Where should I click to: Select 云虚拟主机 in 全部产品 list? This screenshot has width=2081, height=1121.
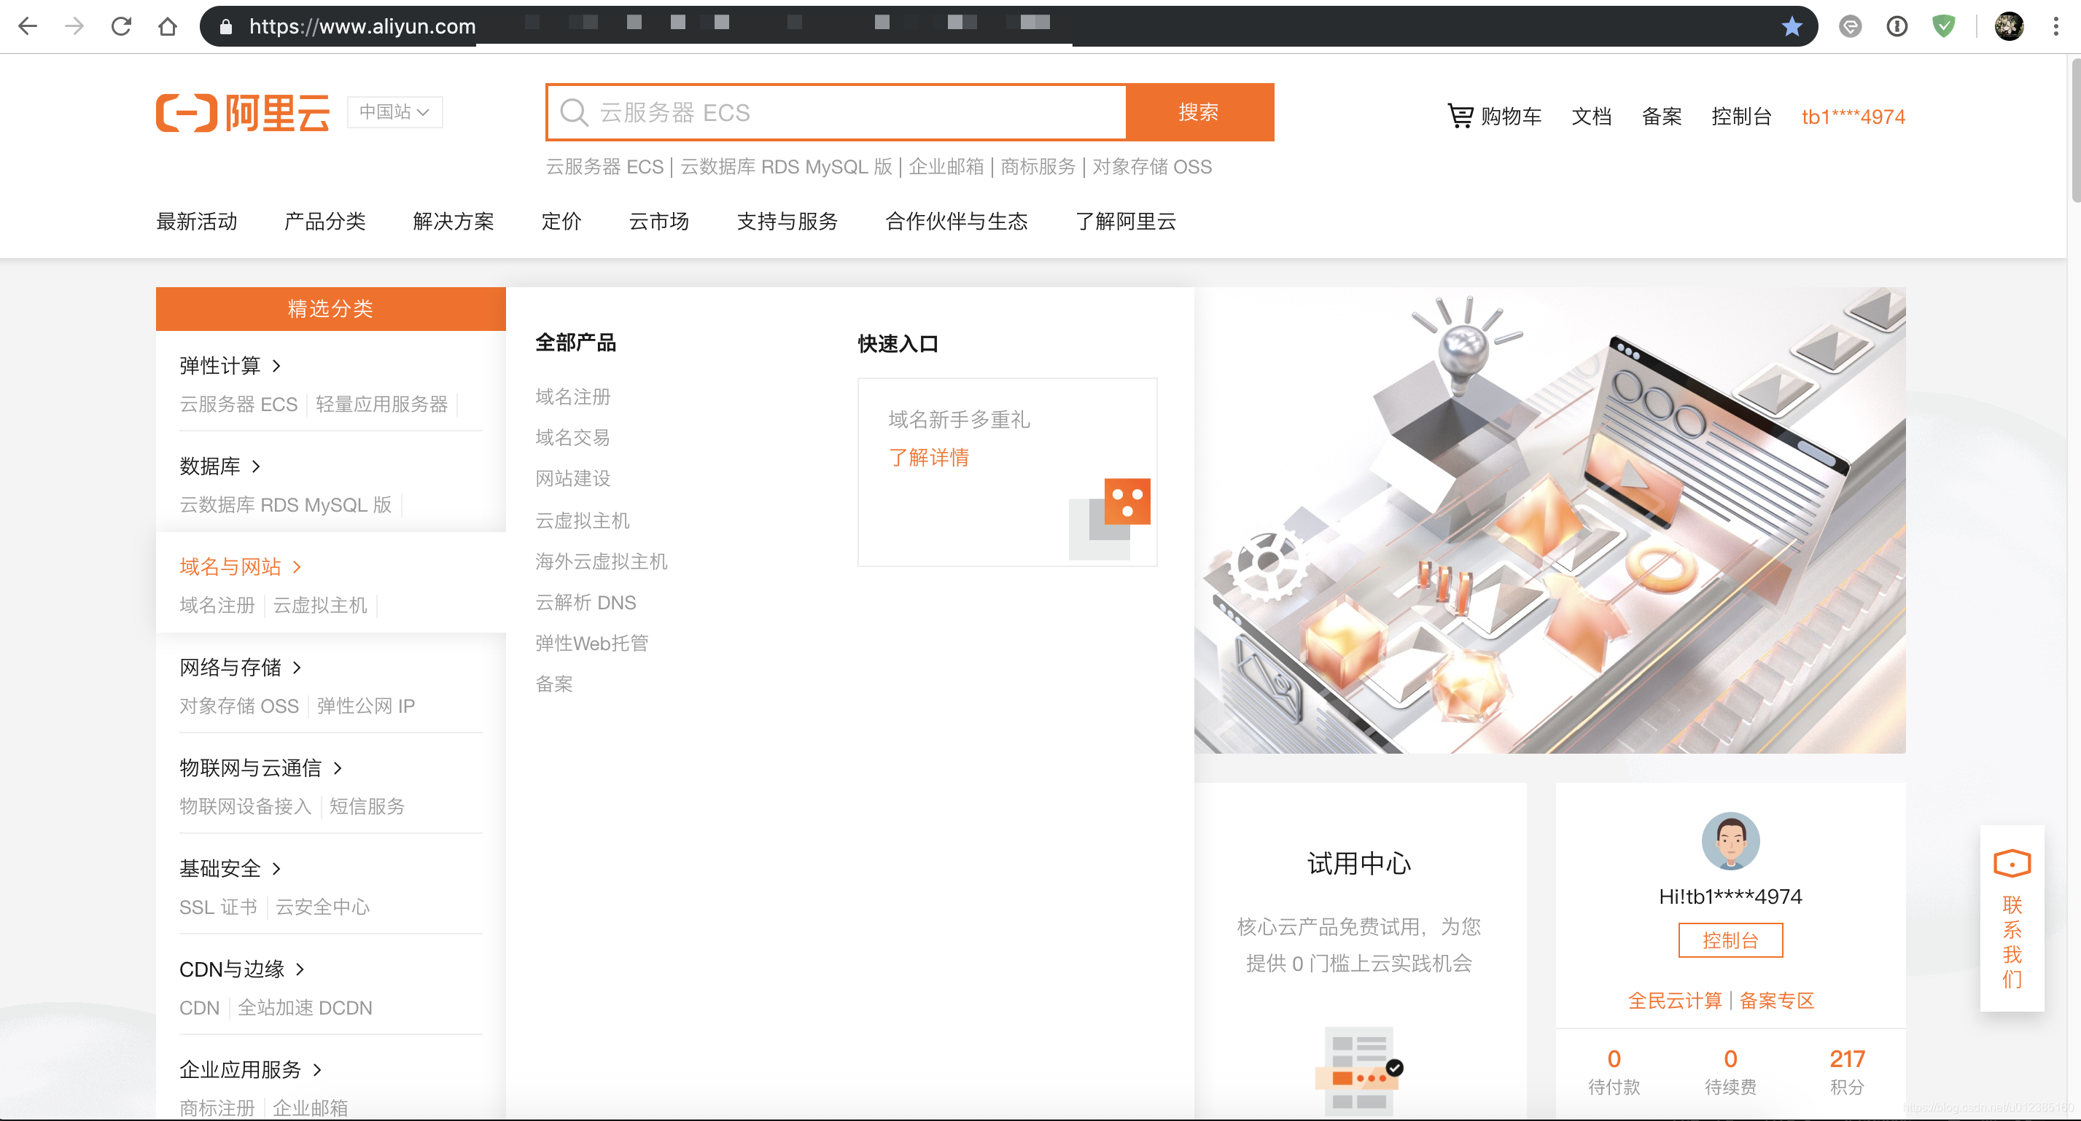(583, 520)
